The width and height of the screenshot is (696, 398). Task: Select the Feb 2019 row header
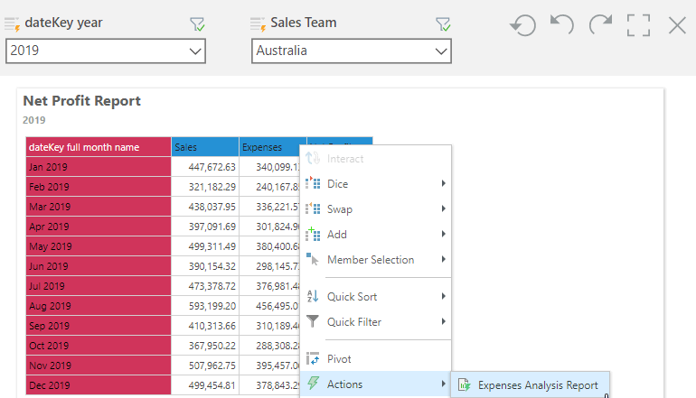[x=99, y=187]
